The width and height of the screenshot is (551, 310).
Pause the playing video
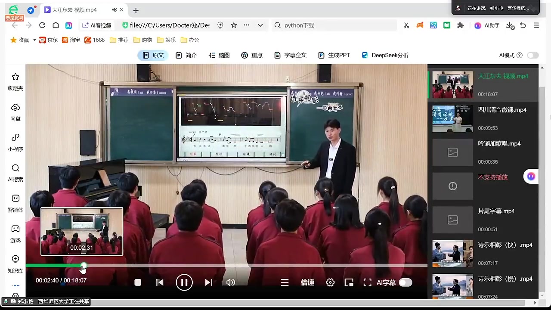[x=184, y=282]
